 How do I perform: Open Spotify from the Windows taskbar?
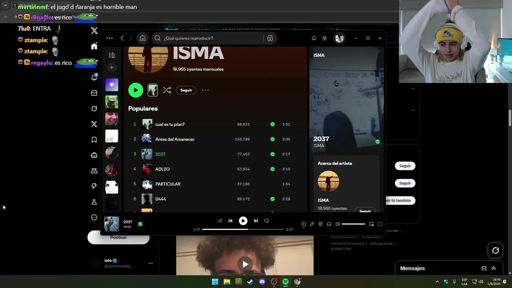[x=285, y=282]
